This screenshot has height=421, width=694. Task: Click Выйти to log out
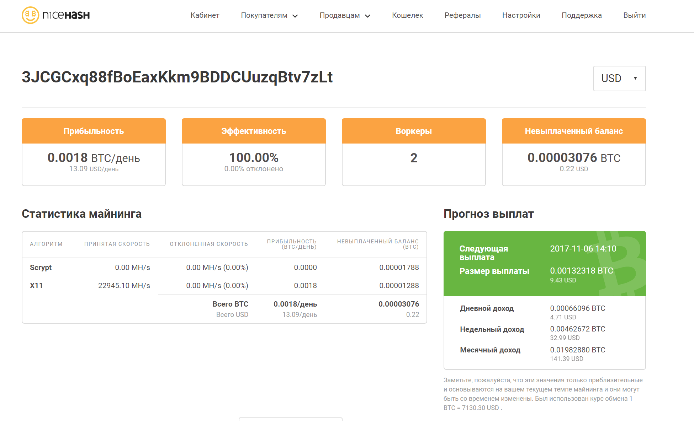pos(634,15)
